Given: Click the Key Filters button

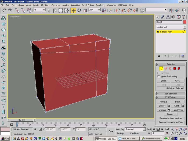Looking at the screenshot, I should click(135, 133).
